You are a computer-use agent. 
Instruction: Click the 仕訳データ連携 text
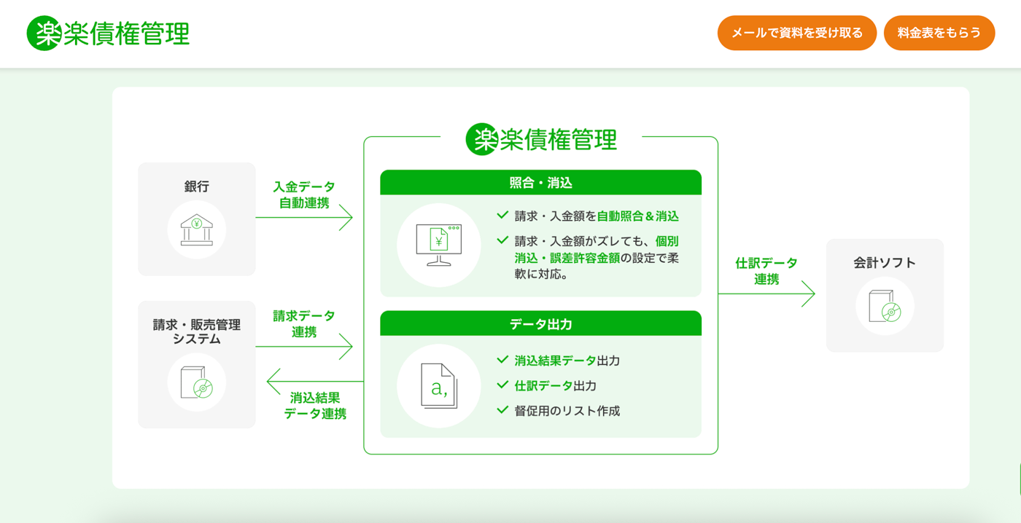(766, 271)
